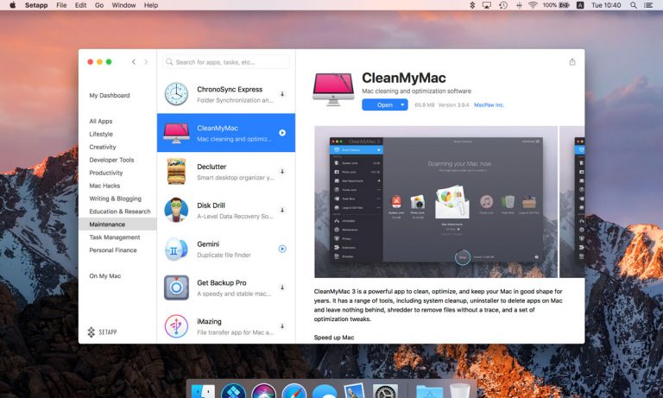This screenshot has height=398, width=663.
Task: Click the share icon in Setapp window
Action: 572,62
